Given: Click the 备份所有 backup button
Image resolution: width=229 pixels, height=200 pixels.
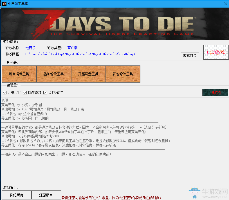Looking at the screenshot, I should pyautogui.click(x=17, y=195).
